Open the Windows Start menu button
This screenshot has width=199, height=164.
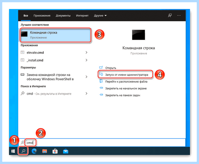13,151
